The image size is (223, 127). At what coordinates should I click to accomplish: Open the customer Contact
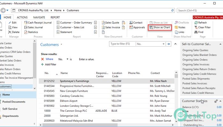[x=136, y=23]
